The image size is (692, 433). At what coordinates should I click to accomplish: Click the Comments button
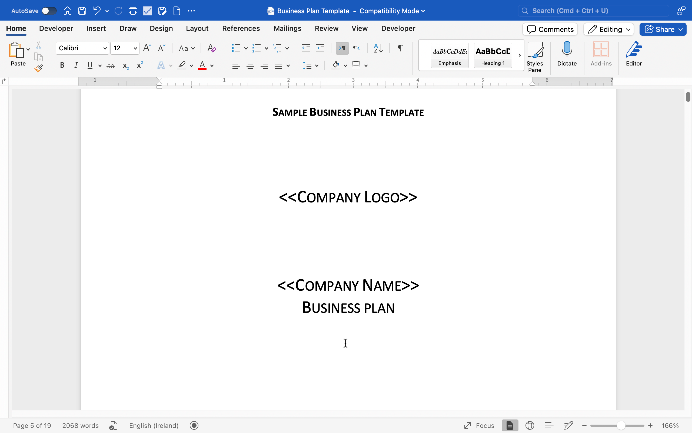coord(550,29)
